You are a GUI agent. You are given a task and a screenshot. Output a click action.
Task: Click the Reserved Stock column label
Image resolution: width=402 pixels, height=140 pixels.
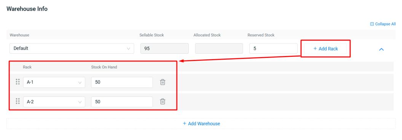pyautogui.click(x=261, y=35)
